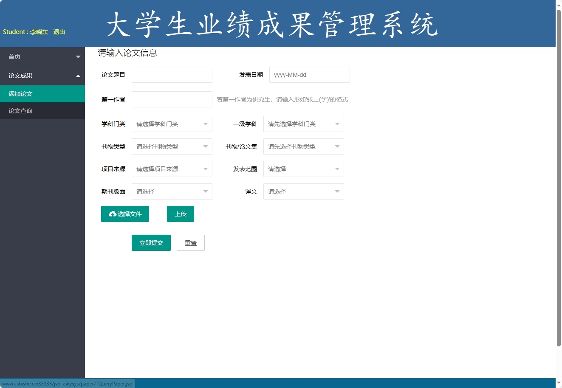Click the 重置 reset button

click(190, 242)
